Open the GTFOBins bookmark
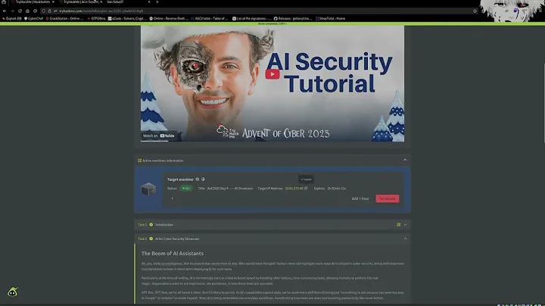 pyautogui.click(x=96, y=19)
